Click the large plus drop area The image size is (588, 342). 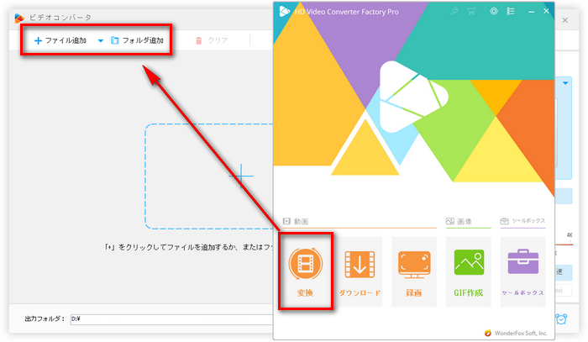[x=241, y=175]
